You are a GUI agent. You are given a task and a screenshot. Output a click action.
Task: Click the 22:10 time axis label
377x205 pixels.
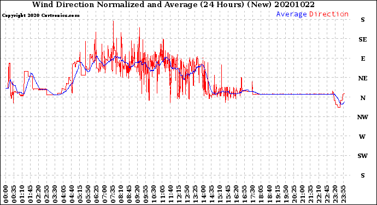click(319, 194)
